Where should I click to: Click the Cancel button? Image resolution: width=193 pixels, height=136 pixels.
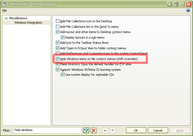pyautogui.click(x=158, y=130)
